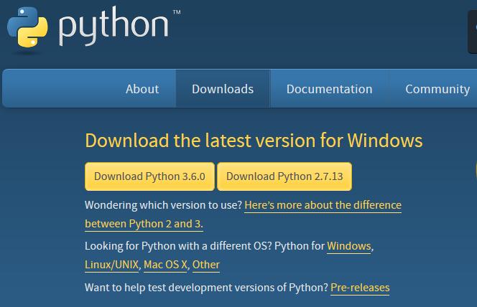
Task: Open the Other platforms link
Action: coord(206,265)
